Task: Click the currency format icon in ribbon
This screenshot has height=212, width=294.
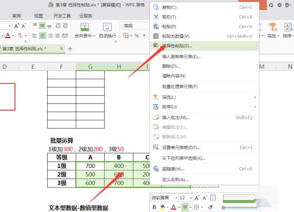Action: tap(126, 36)
